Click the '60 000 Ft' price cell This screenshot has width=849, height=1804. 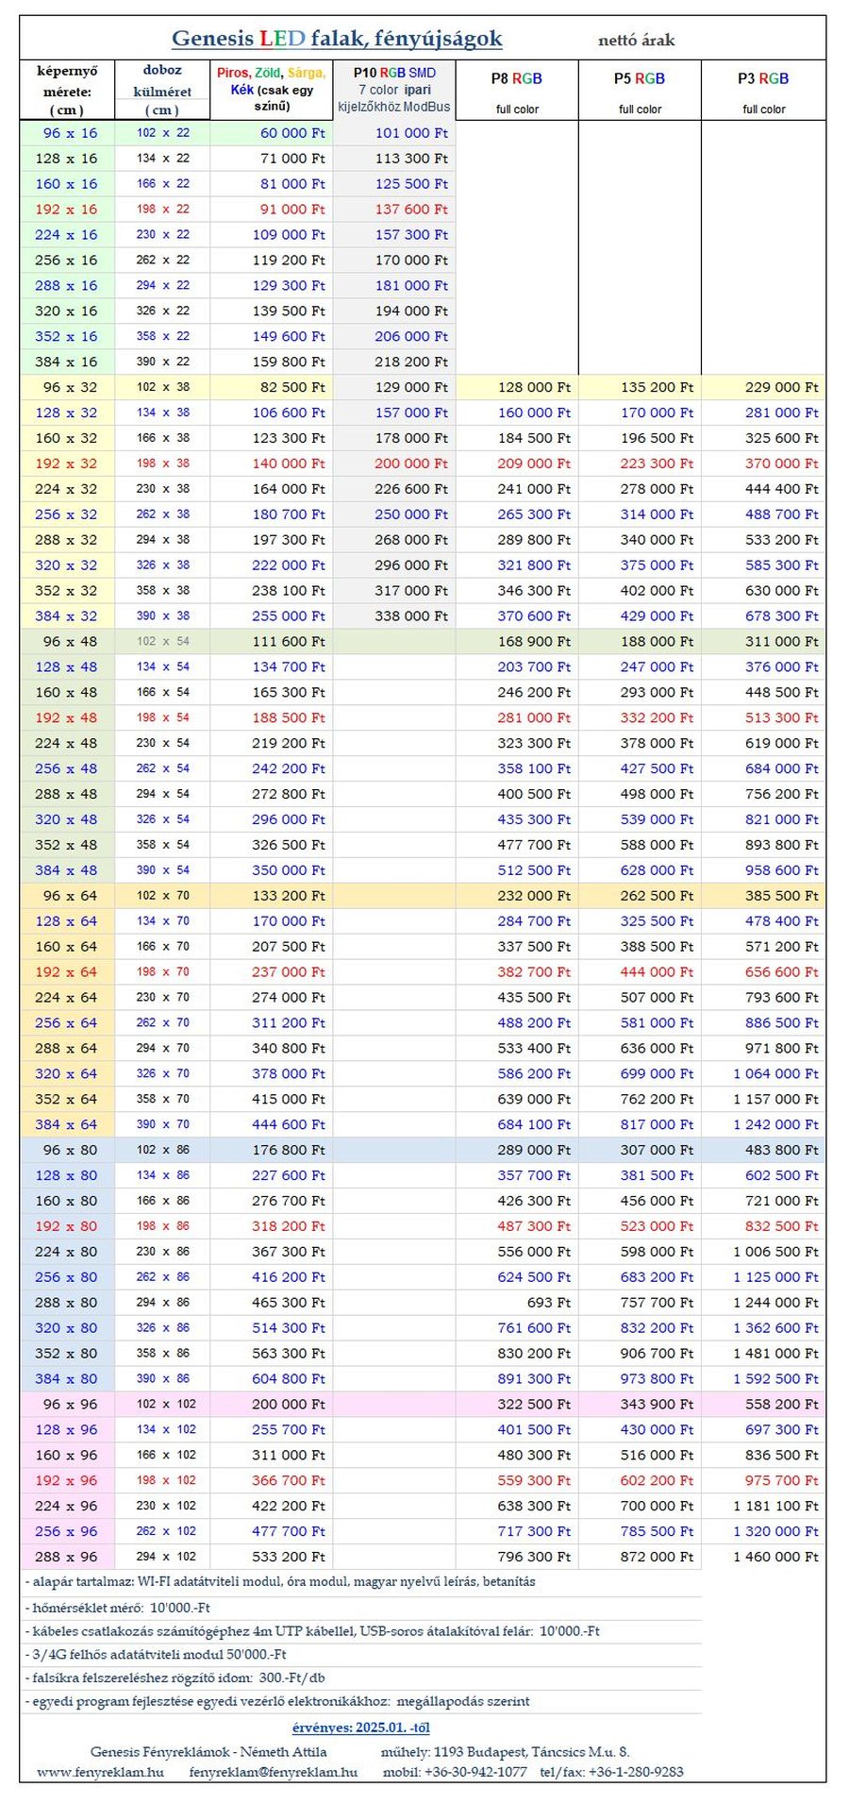(272, 133)
